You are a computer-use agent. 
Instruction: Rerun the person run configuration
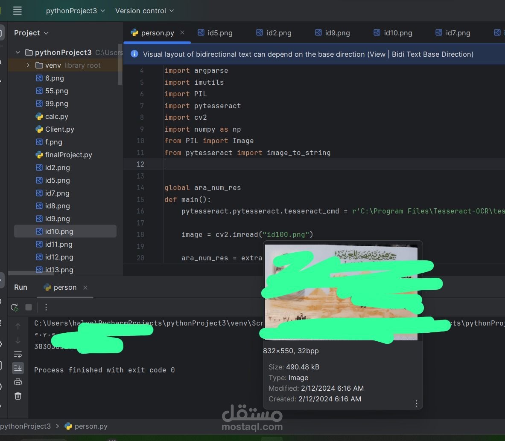(14, 307)
